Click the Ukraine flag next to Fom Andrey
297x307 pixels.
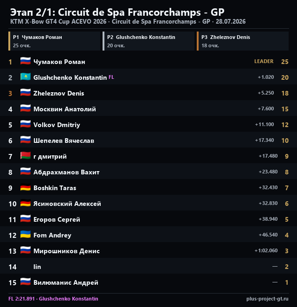[x=26, y=235]
